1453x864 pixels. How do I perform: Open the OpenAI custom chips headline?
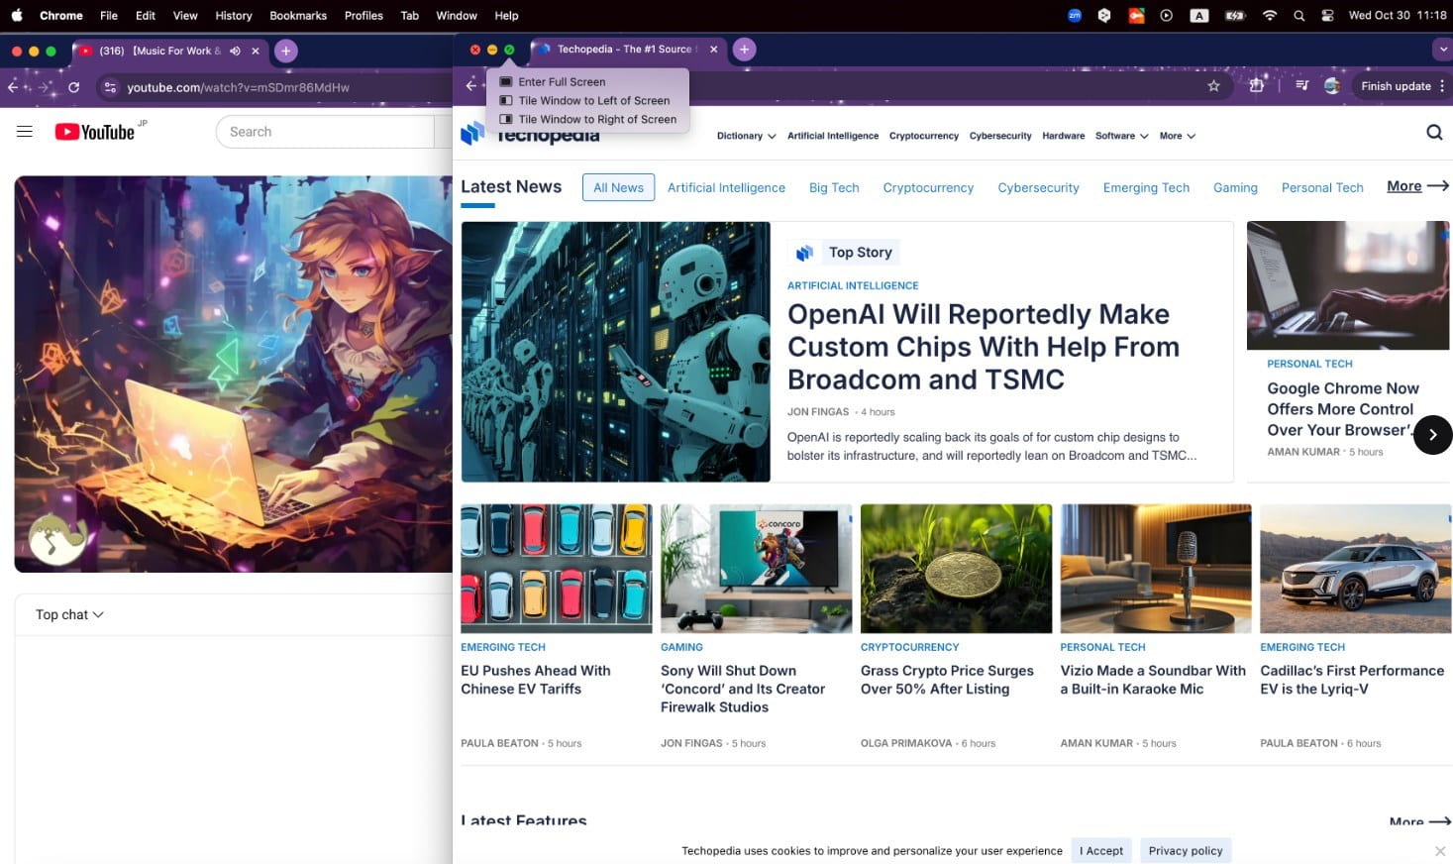coord(983,347)
